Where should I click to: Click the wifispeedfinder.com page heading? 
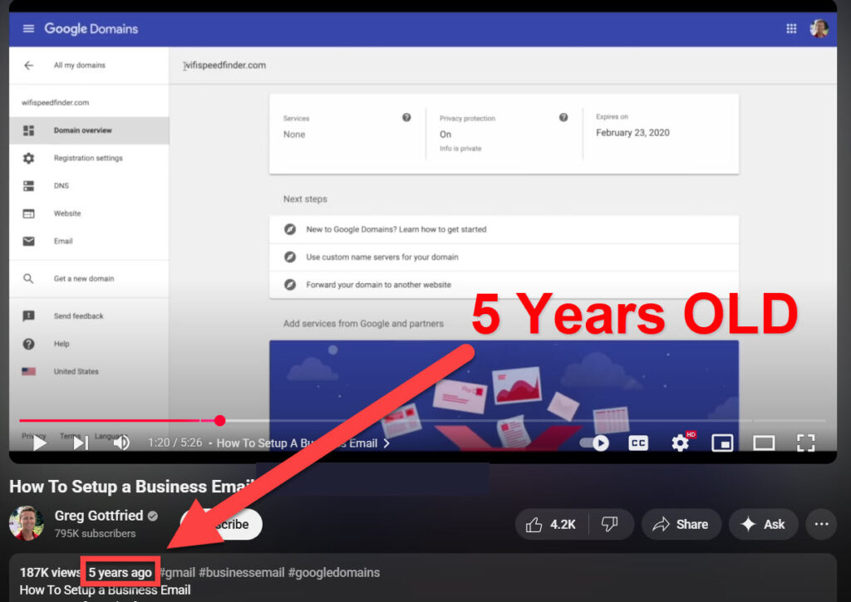click(x=224, y=65)
